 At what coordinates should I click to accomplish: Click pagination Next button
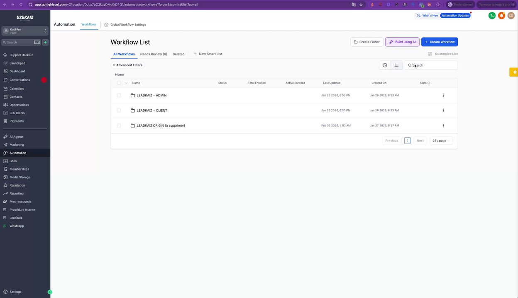(x=420, y=141)
